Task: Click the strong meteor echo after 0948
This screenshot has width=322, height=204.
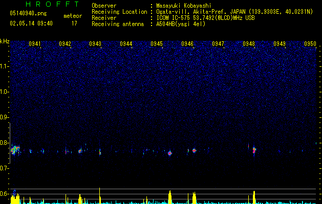Action: tap(254, 150)
